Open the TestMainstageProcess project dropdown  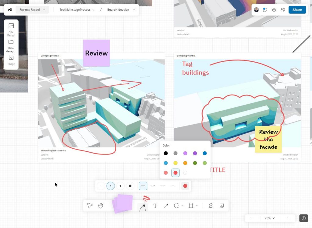[77, 10]
